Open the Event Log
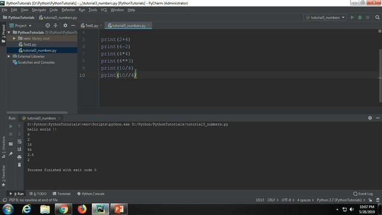The height and width of the screenshot is (215, 382). (363, 193)
